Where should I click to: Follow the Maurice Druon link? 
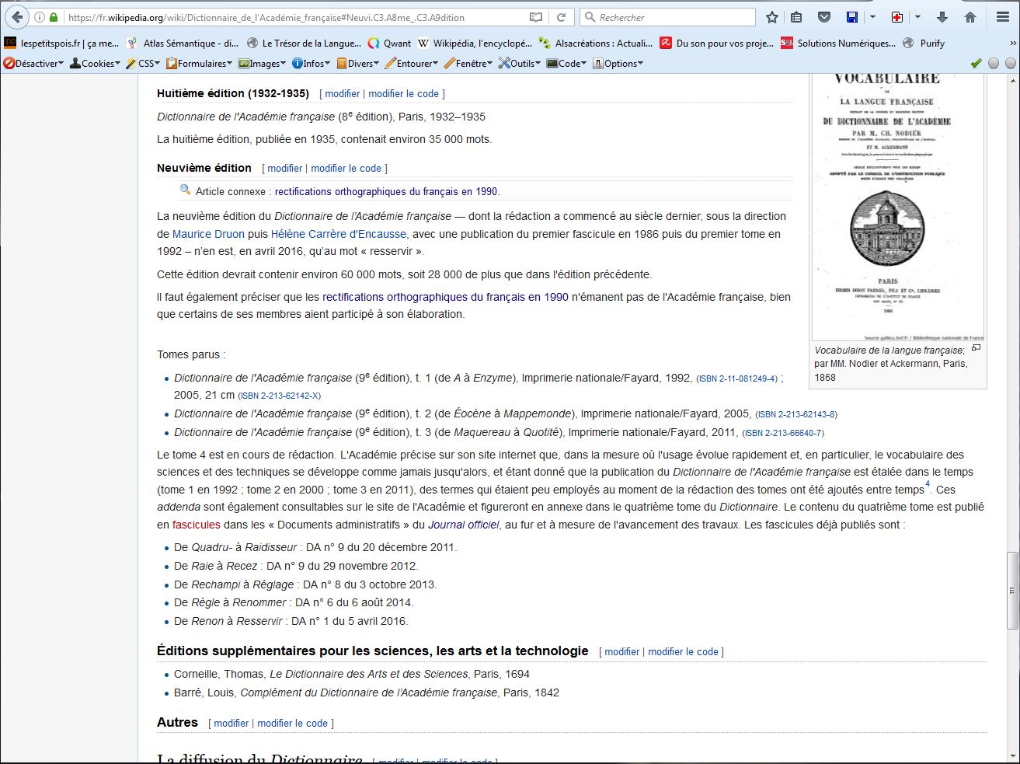(208, 234)
